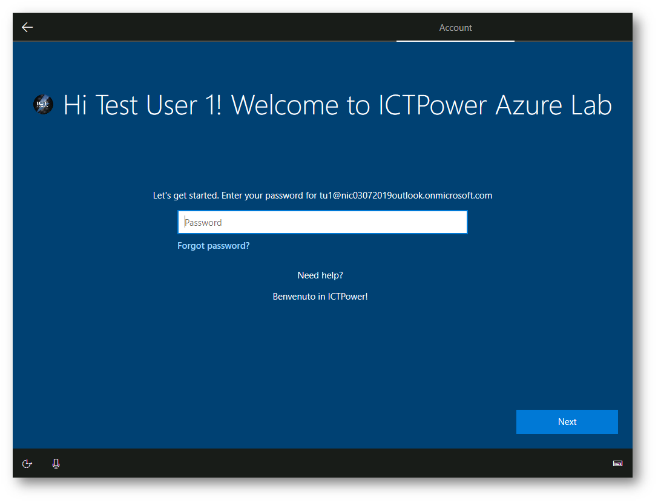Click the 'Hi Test User 1!' welcome heading
Image resolution: width=658 pixels, height=503 pixels.
(x=337, y=105)
